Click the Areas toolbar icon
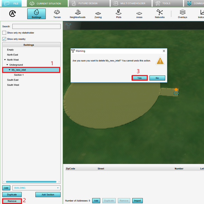The width and height of the screenshot is (204, 204). (x=139, y=14)
